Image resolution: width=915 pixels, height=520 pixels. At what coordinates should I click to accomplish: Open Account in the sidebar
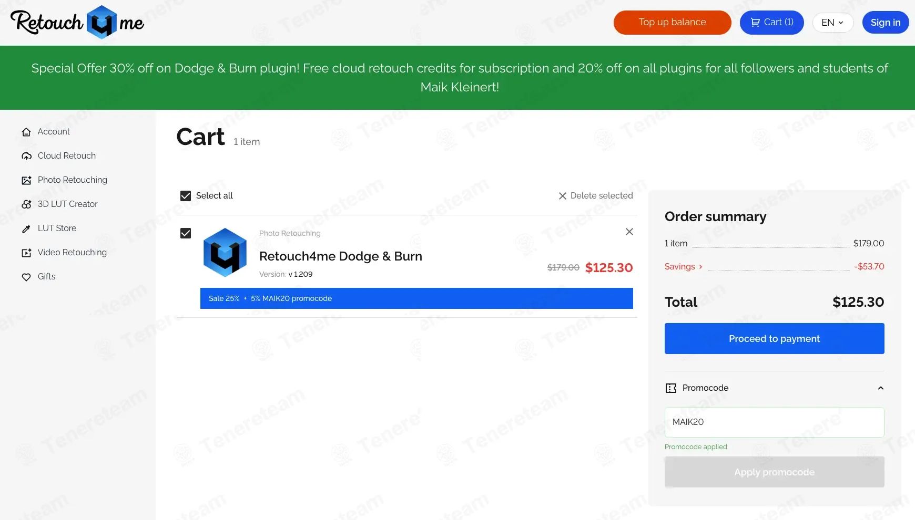tap(54, 131)
